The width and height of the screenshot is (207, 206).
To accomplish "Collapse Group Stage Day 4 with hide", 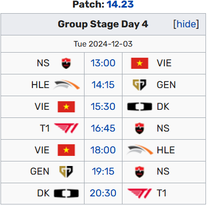I will 186,24.
